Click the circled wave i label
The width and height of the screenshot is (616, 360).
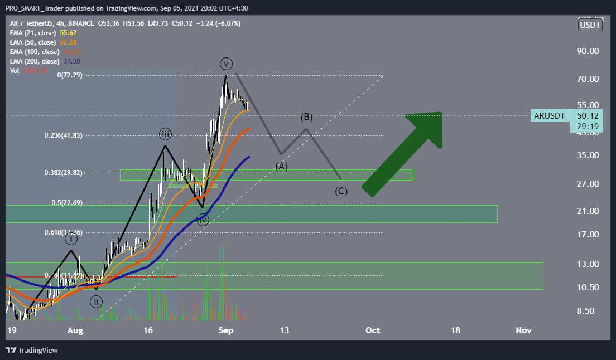[x=71, y=239]
